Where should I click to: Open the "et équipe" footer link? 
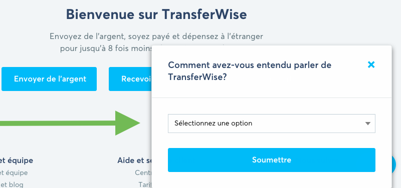[x=14, y=172]
